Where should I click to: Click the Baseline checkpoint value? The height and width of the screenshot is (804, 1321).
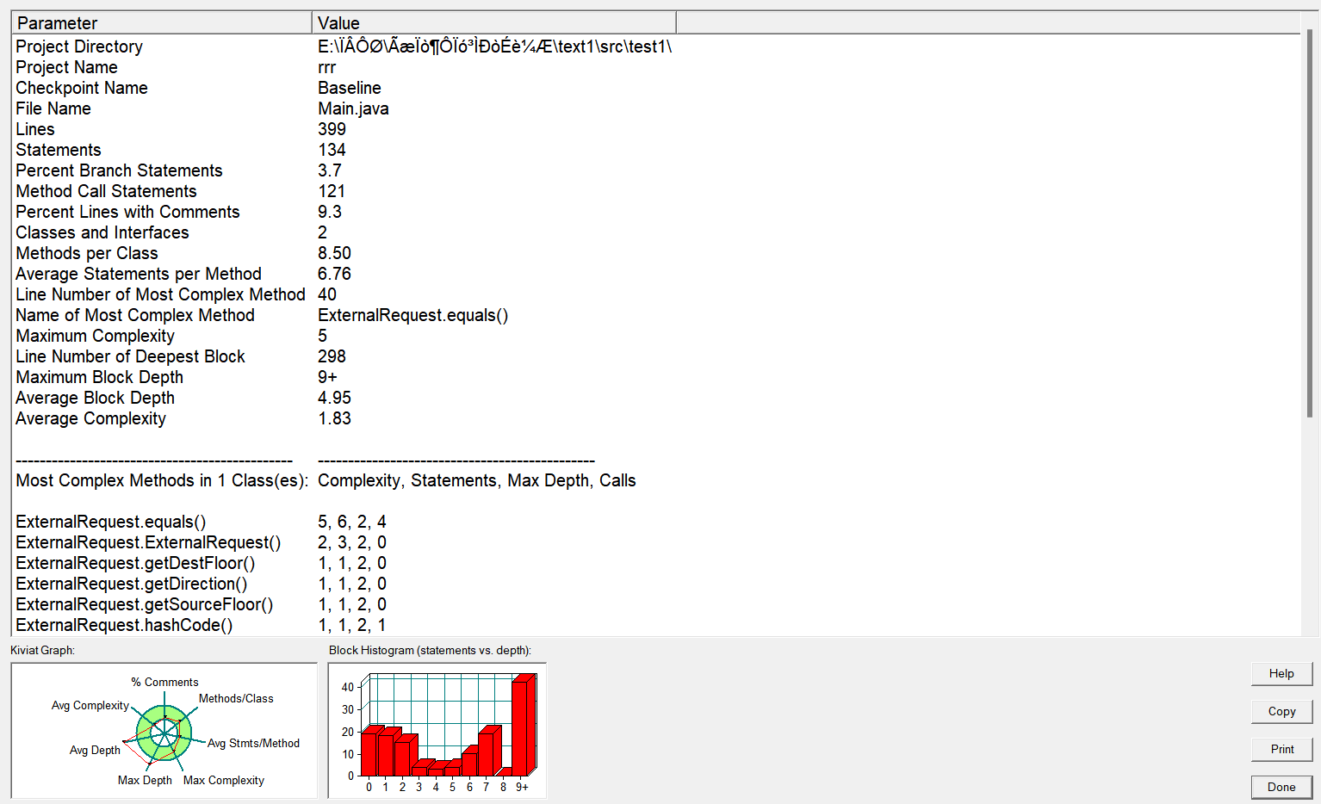350,88
